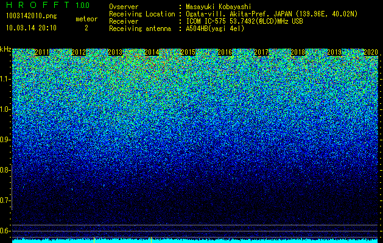383x243 pixels.
Task: Click the 2017 time label
Action: click(261, 52)
